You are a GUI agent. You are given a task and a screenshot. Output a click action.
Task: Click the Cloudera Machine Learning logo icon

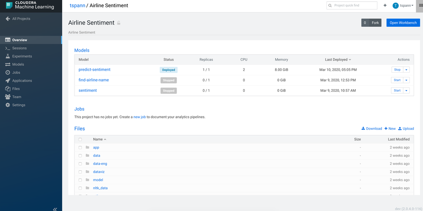pyautogui.click(x=8, y=5)
